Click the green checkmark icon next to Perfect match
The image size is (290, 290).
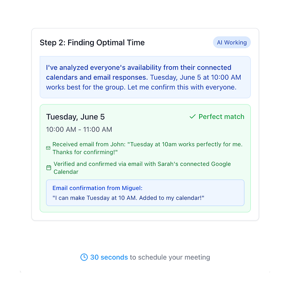[x=192, y=116]
